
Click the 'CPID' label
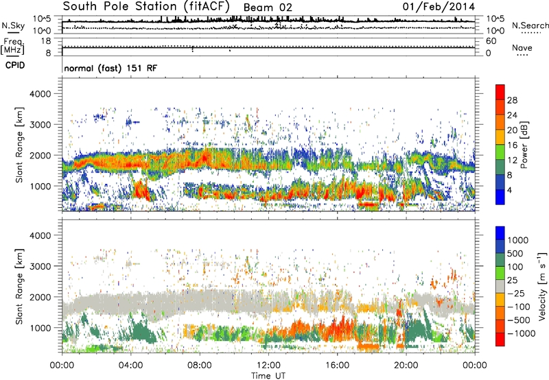tap(15, 65)
